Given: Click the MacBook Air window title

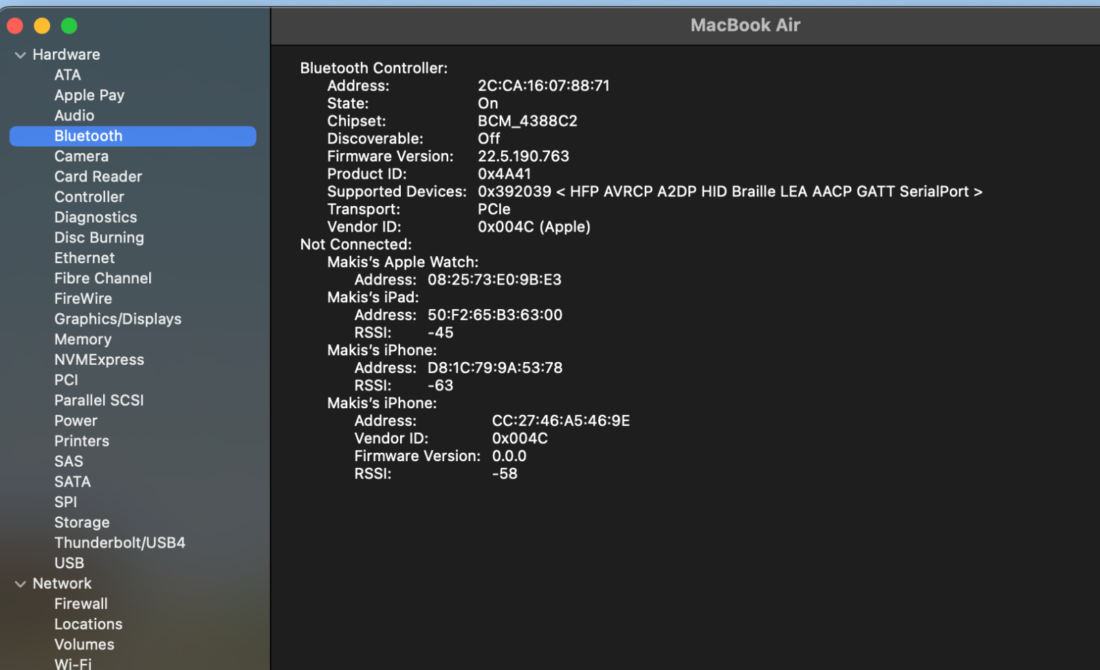Looking at the screenshot, I should (x=745, y=25).
